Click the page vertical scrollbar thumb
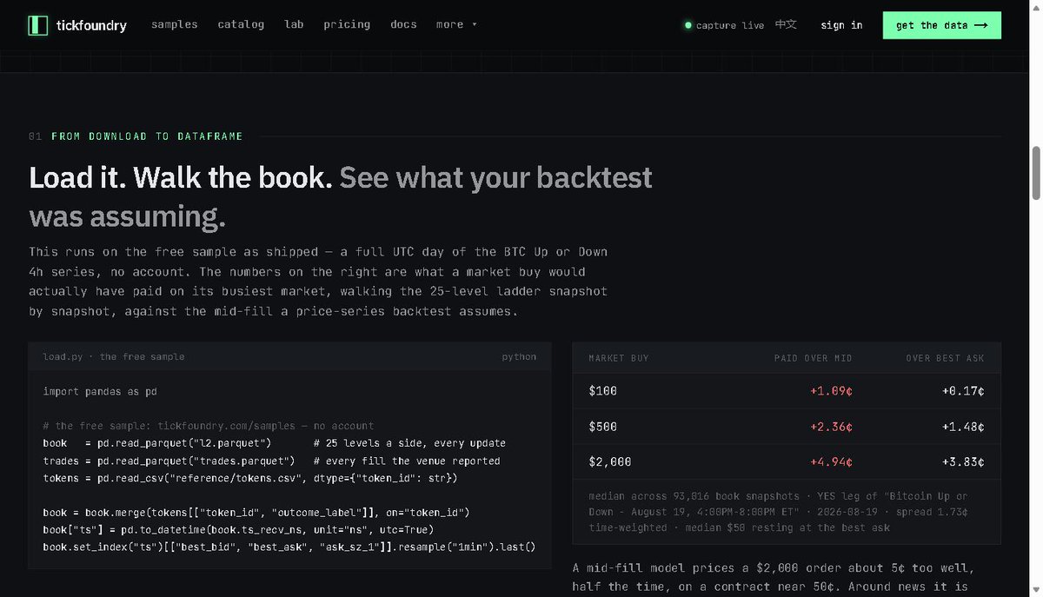Screen dimensions: 1043x597 tap(1035, 173)
